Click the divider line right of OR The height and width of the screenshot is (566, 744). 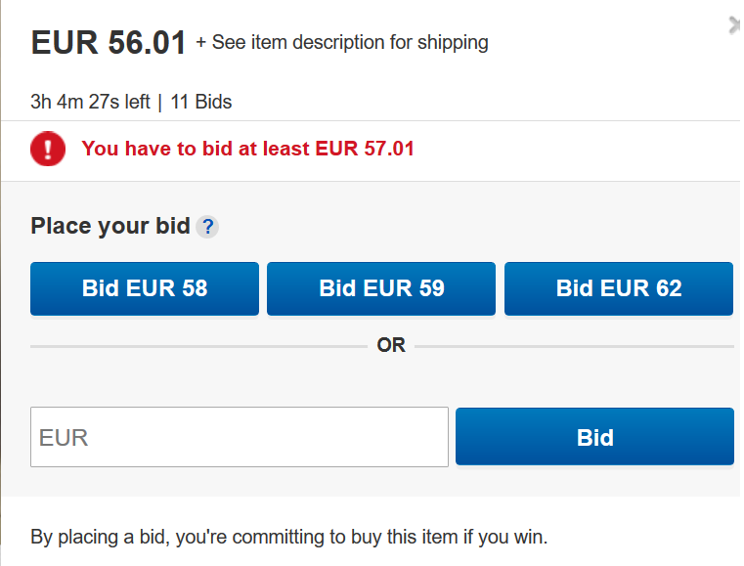[x=574, y=346]
